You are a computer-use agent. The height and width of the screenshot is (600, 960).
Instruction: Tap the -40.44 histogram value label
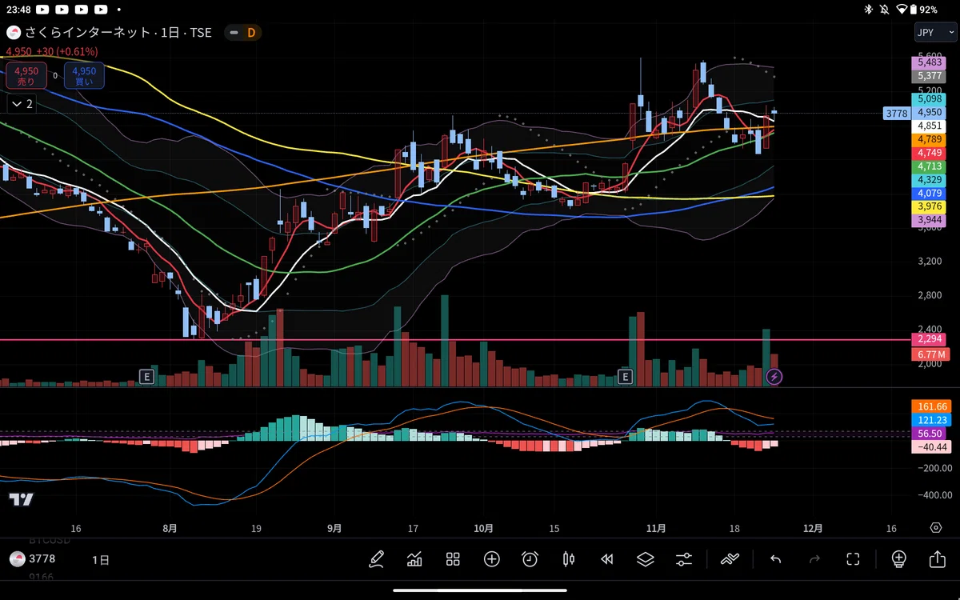click(933, 446)
